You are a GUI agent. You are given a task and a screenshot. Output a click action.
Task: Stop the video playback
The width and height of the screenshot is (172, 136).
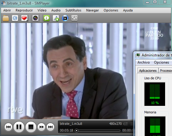click(x=31, y=127)
